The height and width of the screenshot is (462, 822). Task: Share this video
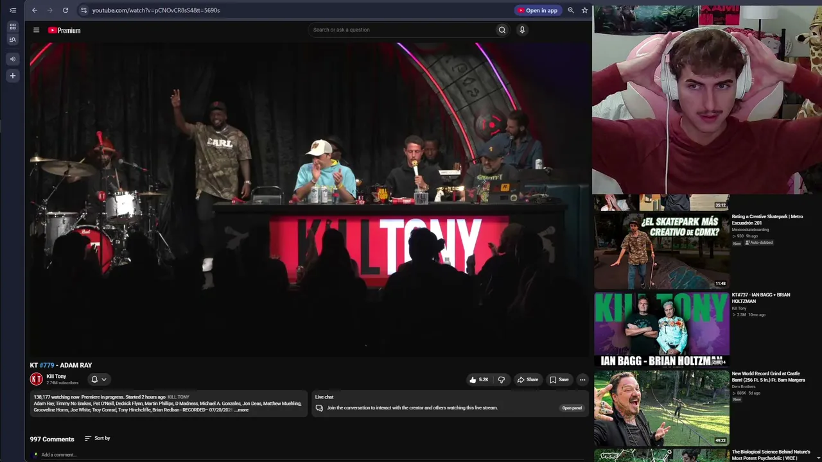tap(528, 380)
